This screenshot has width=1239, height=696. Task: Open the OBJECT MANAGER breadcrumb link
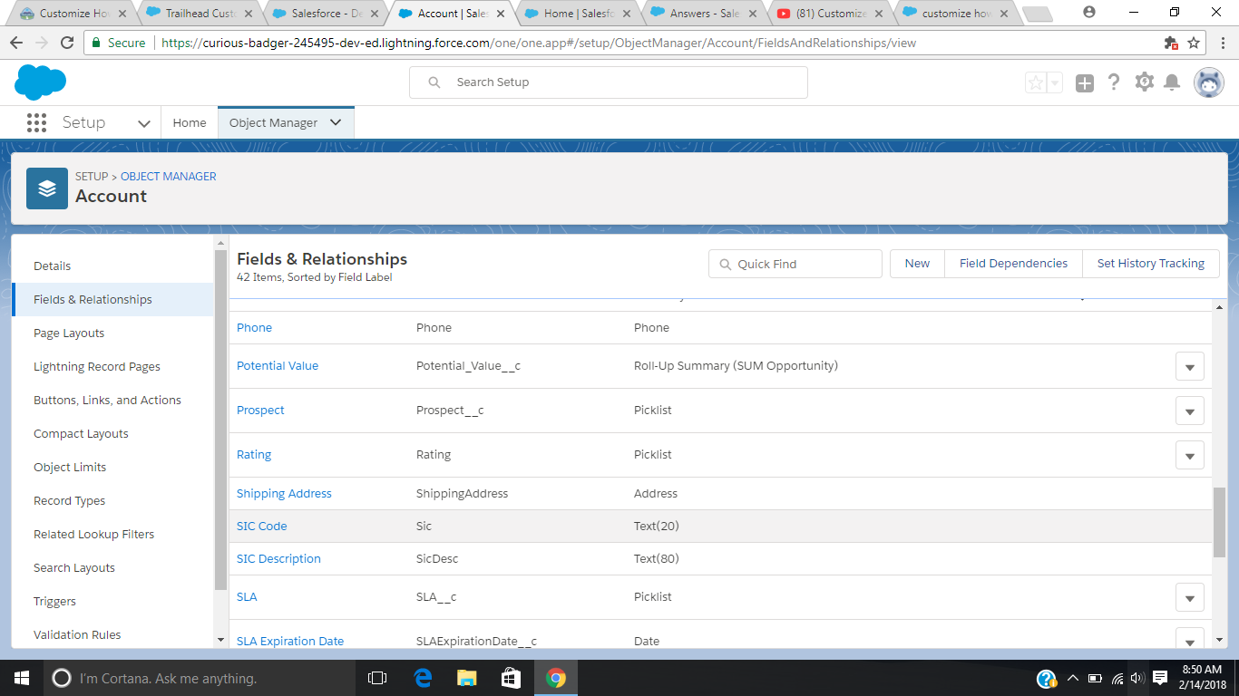coord(169,177)
